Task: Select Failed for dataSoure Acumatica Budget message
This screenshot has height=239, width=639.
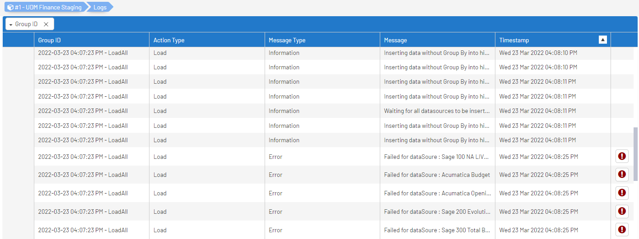Action: (437, 175)
